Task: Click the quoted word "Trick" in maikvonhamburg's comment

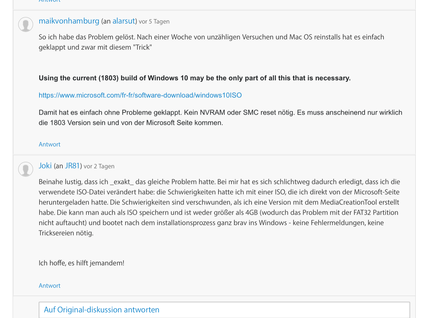Action: click(x=142, y=47)
